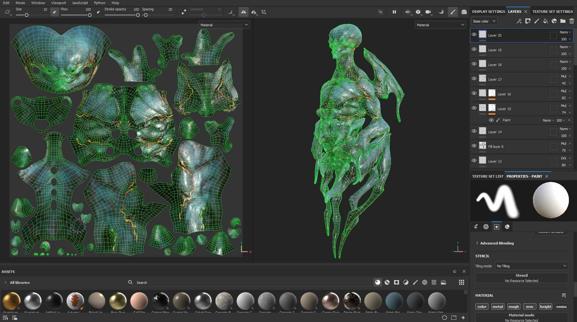Toggle visibility of the Paint effect
Screen dimensions: 577x322
(x=491, y=120)
